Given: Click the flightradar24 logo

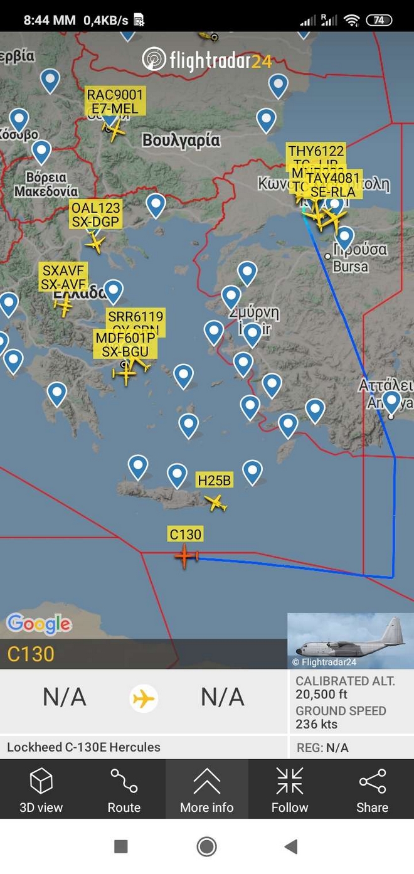Looking at the screenshot, I should click(207, 60).
